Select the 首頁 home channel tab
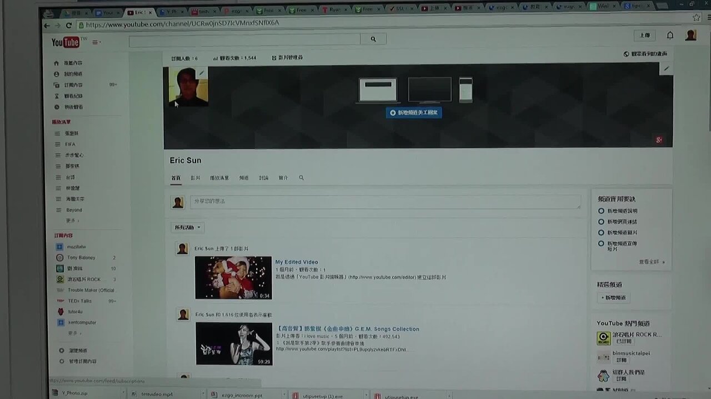Viewport: 711px width, 399px height. pos(176,178)
